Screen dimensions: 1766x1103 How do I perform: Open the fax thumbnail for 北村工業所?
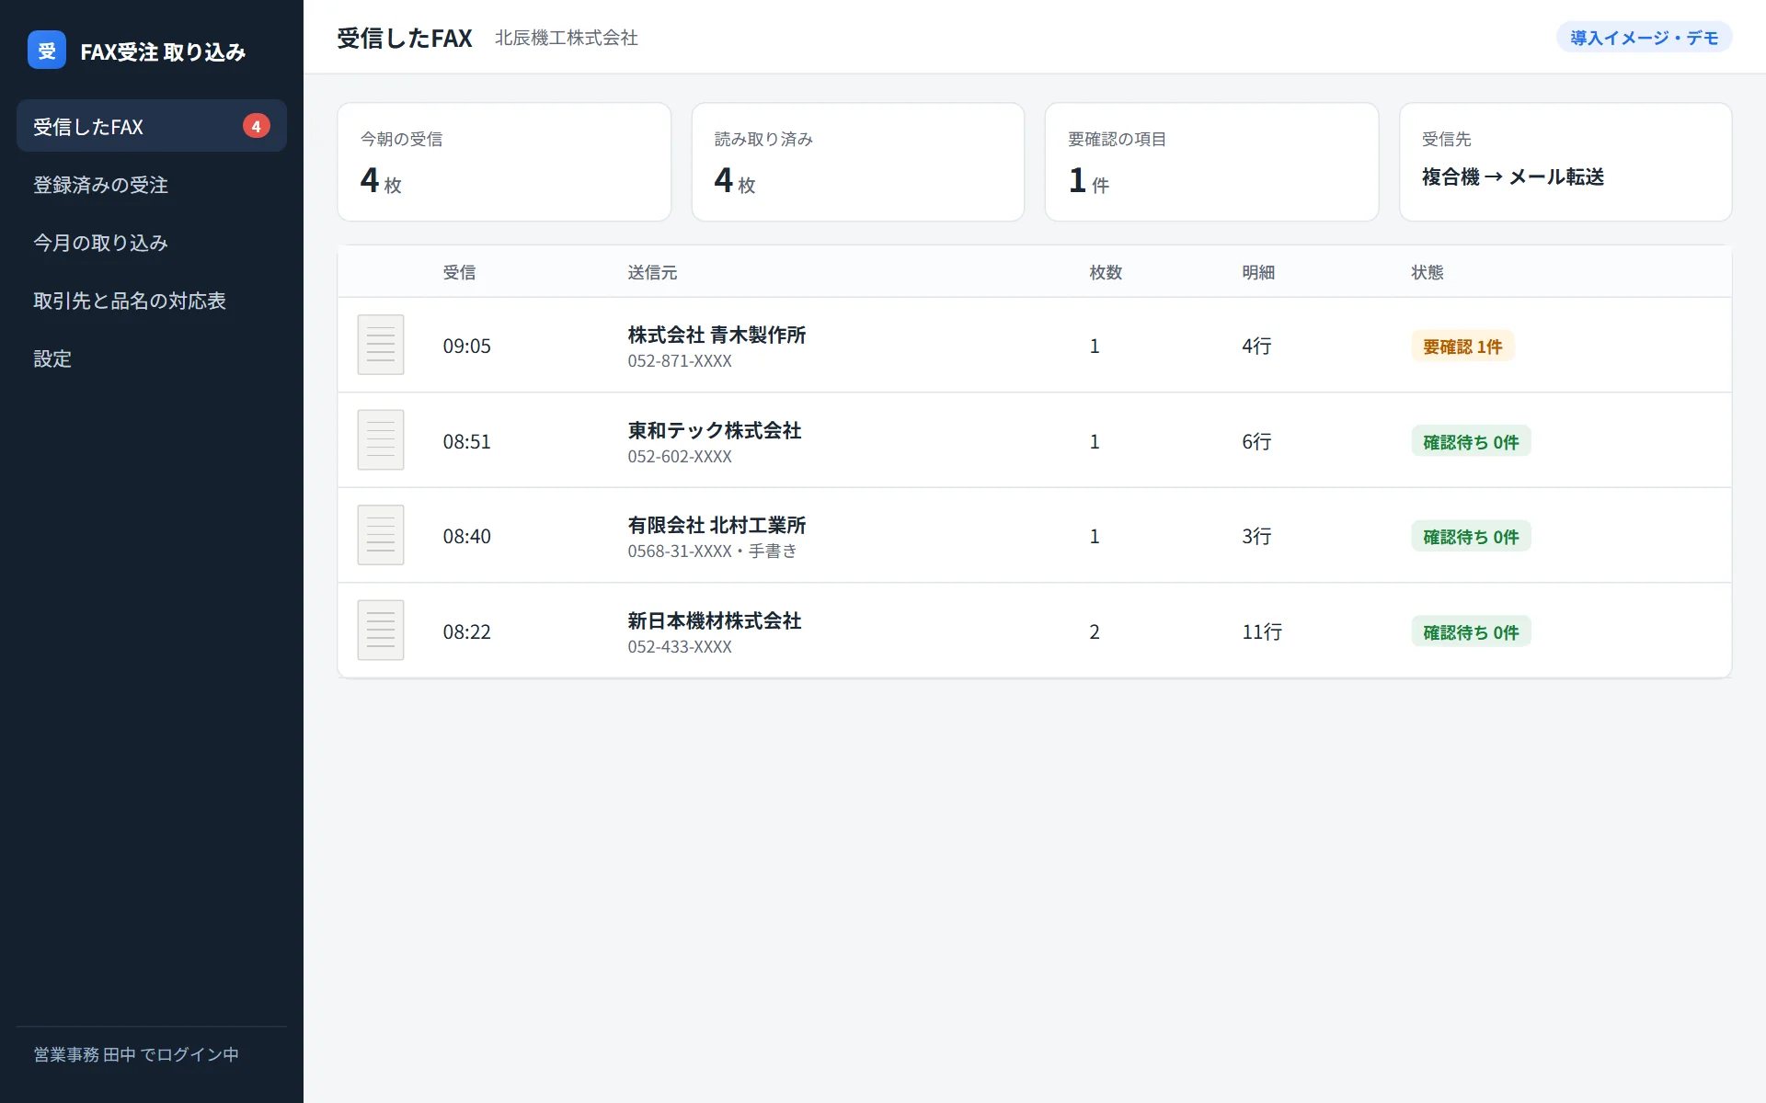[381, 535]
